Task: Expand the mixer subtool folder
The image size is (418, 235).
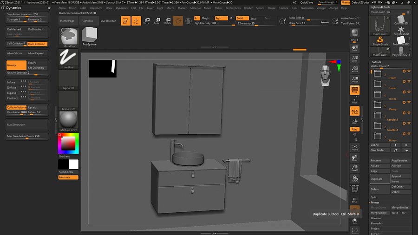Action: (378, 94)
